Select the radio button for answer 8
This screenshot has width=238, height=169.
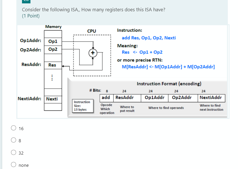coord(14,140)
